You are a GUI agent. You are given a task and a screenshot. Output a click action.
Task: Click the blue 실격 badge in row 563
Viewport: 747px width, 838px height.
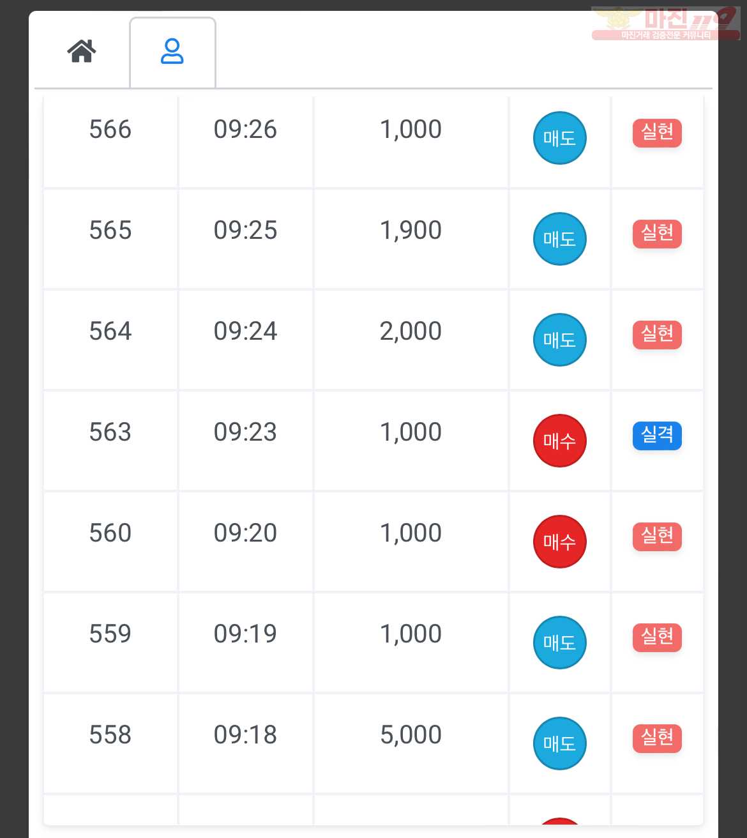[657, 436]
